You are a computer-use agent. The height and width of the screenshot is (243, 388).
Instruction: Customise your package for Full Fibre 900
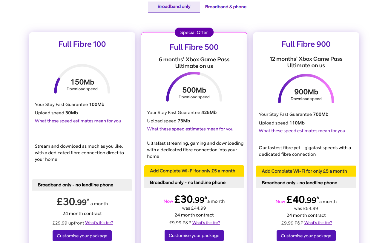(x=306, y=236)
